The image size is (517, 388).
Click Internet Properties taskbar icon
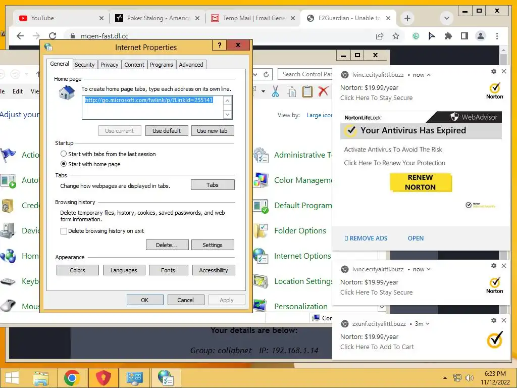click(x=166, y=378)
